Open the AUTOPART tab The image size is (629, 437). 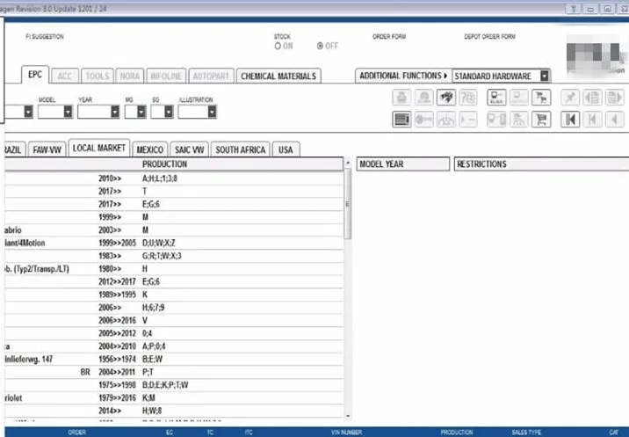pyautogui.click(x=211, y=76)
